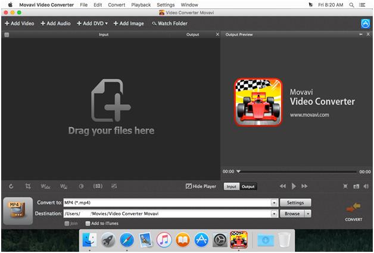This screenshot has height=253, width=374.
Task: Open Finder from the dock
Action: [x=89, y=240]
